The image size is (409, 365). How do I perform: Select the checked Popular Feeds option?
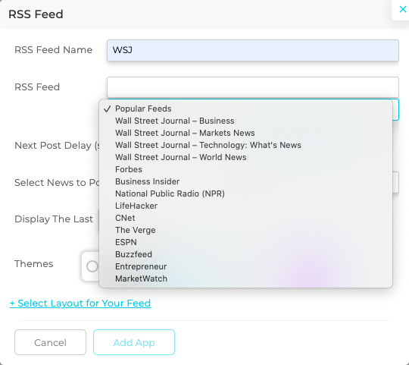click(x=245, y=109)
